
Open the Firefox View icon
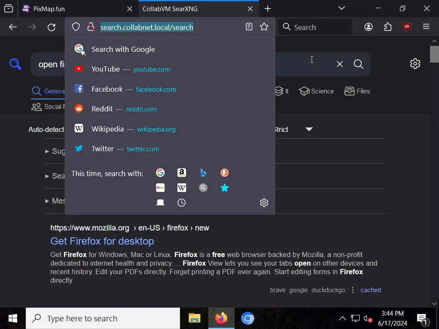[9, 9]
